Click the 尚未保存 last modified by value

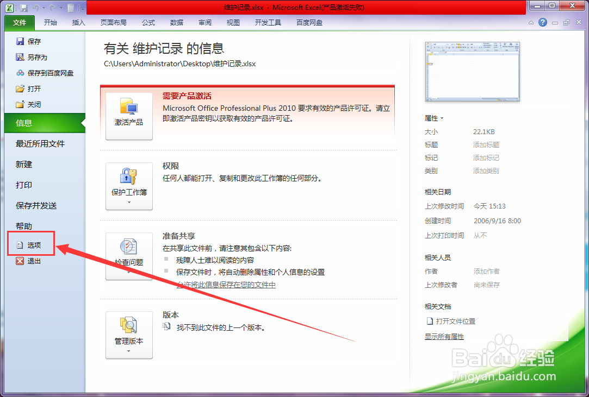(486, 285)
